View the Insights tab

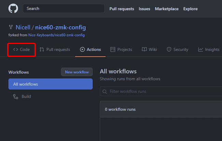(x=209, y=50)
